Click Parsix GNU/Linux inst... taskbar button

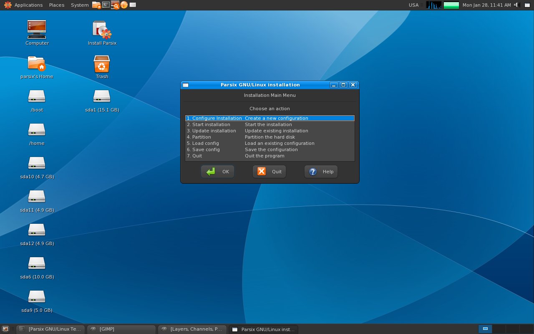[x=263, y=329]
